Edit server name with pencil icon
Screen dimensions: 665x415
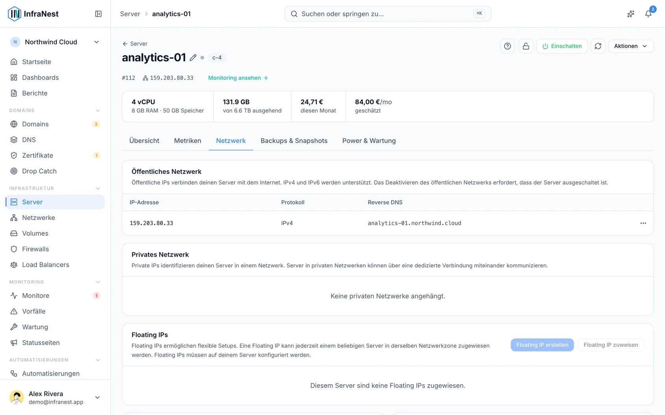point(193,57)
